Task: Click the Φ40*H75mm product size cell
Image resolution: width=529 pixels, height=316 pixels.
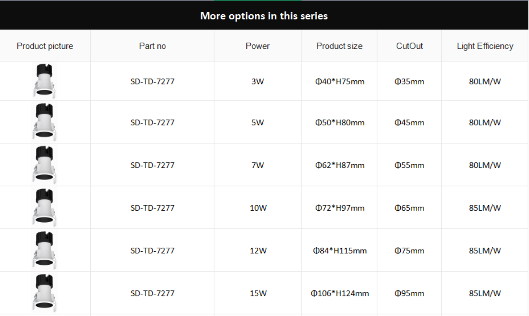Action: 339,82
